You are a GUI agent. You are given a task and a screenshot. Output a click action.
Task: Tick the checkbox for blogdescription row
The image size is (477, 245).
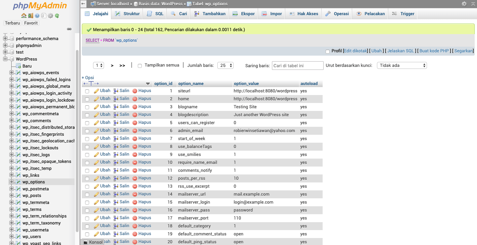[87, 115]
